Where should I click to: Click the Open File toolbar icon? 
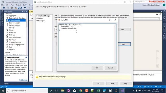pos(16,8)
